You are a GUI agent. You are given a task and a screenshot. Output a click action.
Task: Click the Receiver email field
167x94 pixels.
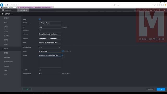click(x=50, y=55)
